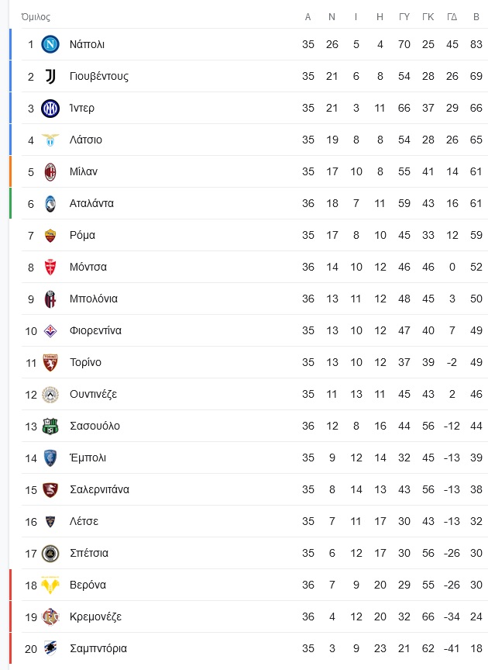Click the Atalanta crest icon
This screenshot has width=488, height=670.
tap(50, 203)
